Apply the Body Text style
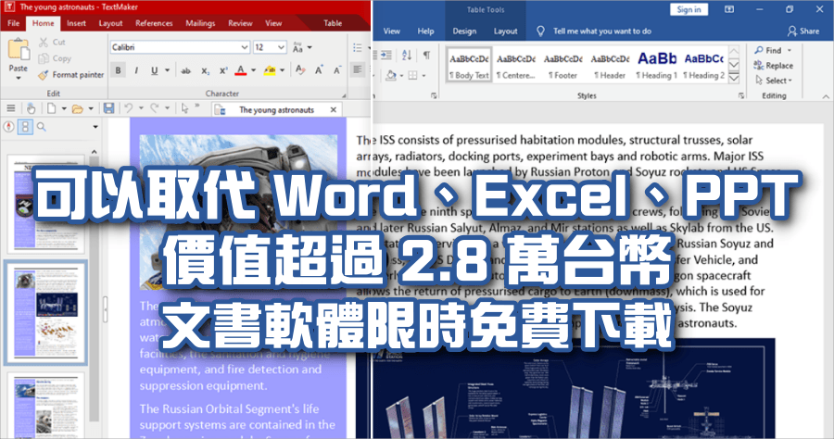The width and height of the screenshot is (834, 439). (x=469, y=65)
